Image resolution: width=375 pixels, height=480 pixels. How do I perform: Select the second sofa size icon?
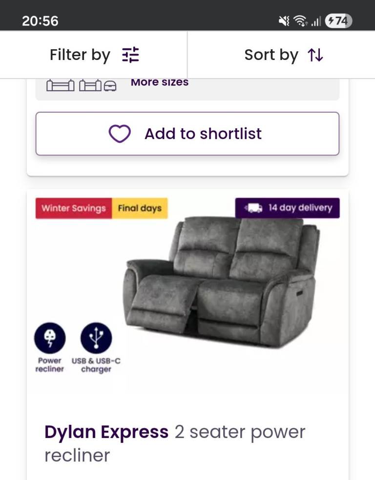90,86
